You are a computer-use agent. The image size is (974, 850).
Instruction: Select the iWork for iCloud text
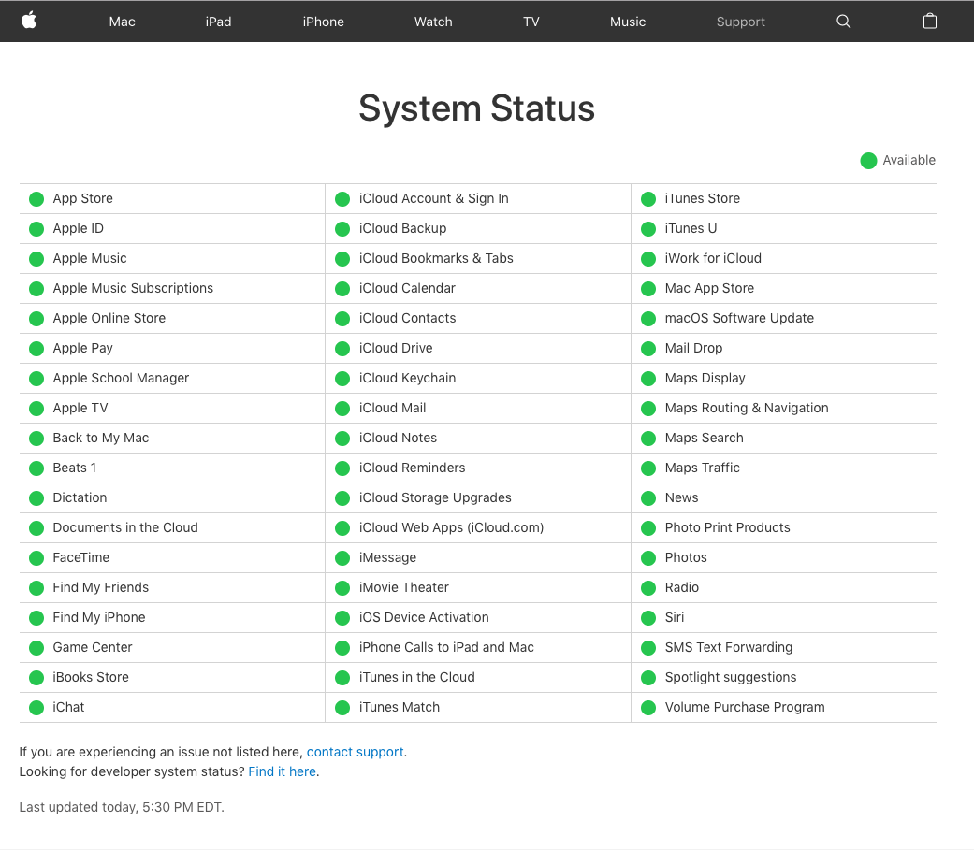pos(713,258)
